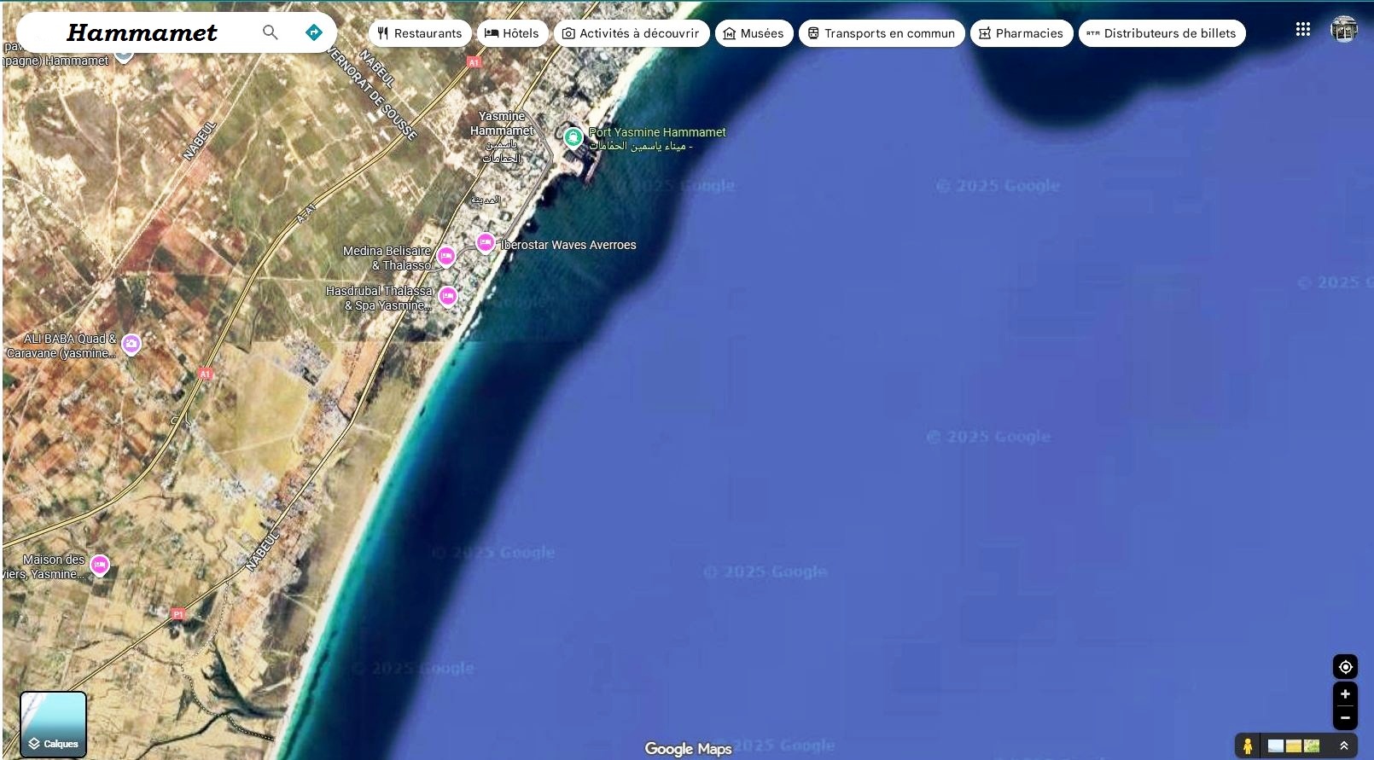
Task: Click the Hammamet search field
Action: tap(143, 32)
